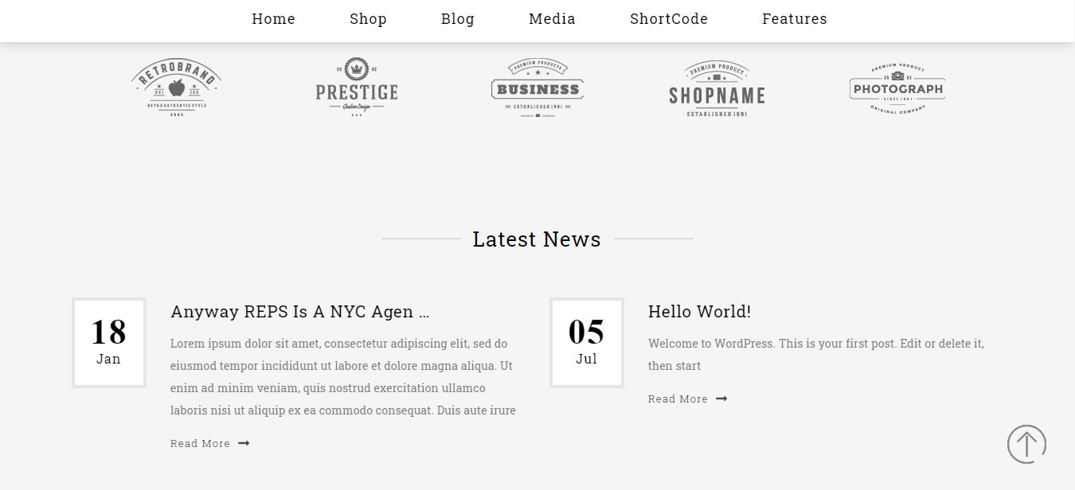Select the Business brand badge
Image resolution: width=1075 pixels, height=490 pixels.
[537, 88]
